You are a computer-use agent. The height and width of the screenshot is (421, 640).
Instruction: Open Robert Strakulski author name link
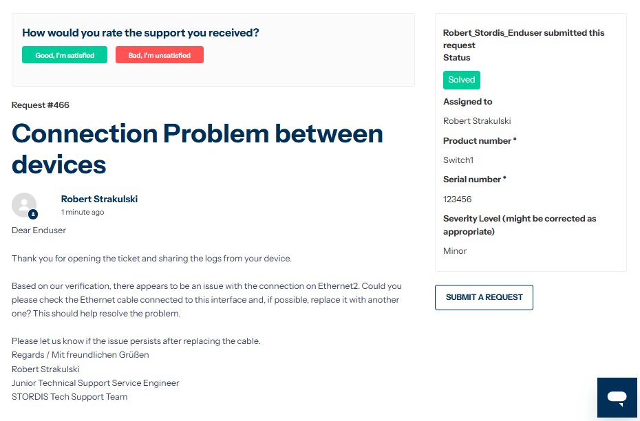click(x=99, y=199)
